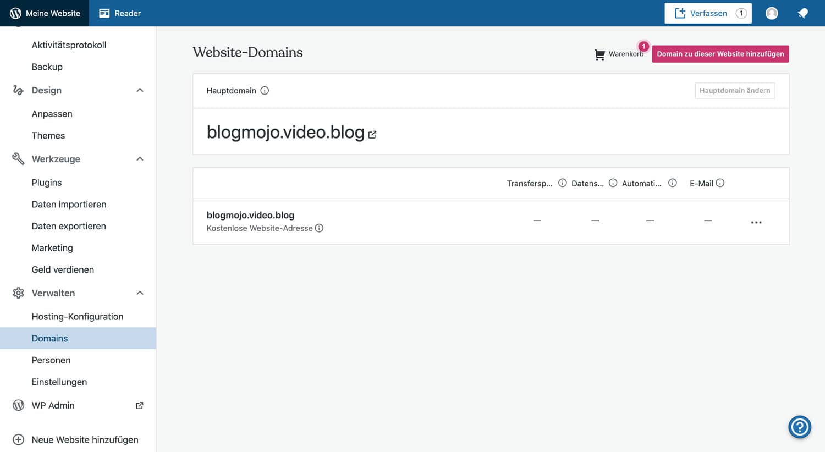Click the external link icon beside blogmojo.video.blog
Viewport: 825px width, 452px height.
click(x=373, y=134)
